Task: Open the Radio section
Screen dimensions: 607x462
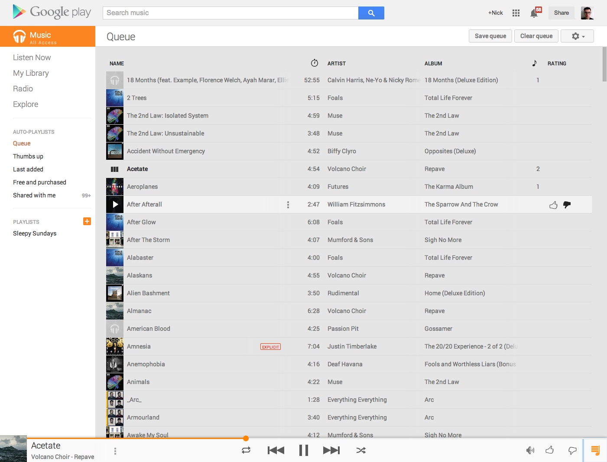Action: pos(23,89)
